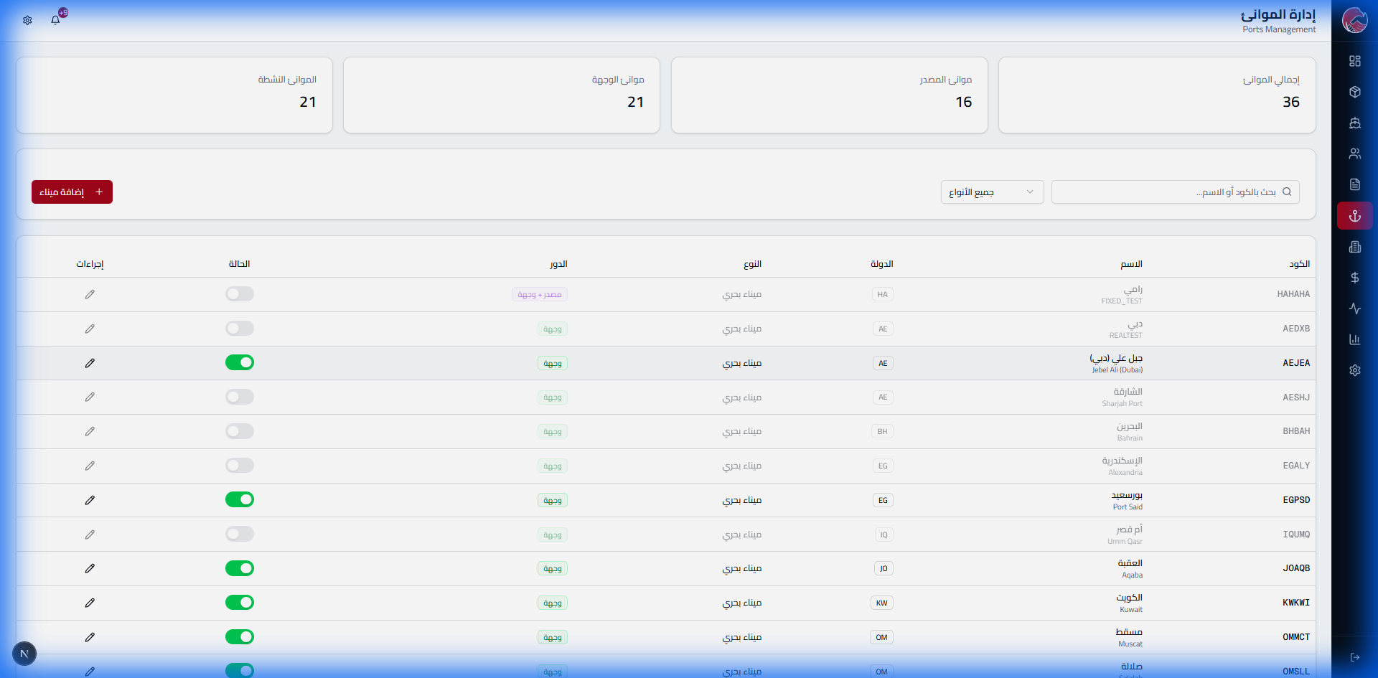Click the Aqaba port edit pencil button
The height and width of the screenshot is (678, 1378).
click(x=90, y=568)
